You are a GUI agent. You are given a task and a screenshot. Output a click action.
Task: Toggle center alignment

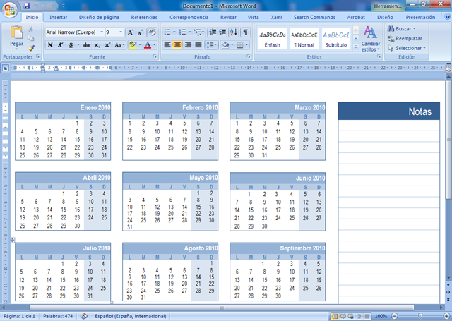click(x=177, y=45)
